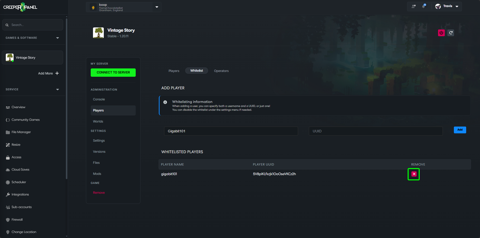This screenshot has height=238, width=480.
Task: Click the Integrations wrench icon
Action: [x=8, y=195]
